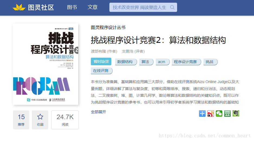Click the 图灵程序设计丛书 series link
The height and width of the screenshot is (141, 254).
(108, 27)
